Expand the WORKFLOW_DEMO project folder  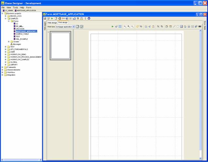click(6, 54)
